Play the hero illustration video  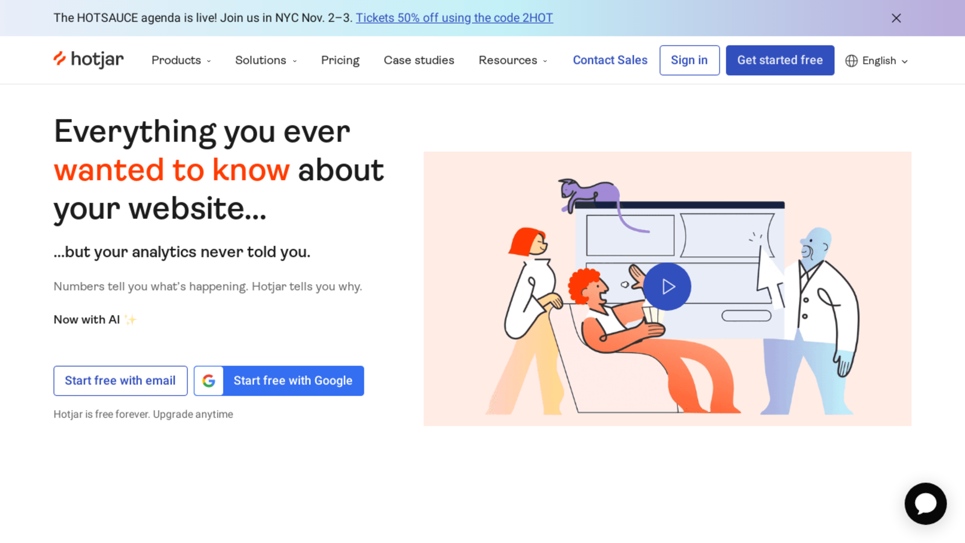click(667, 287)
